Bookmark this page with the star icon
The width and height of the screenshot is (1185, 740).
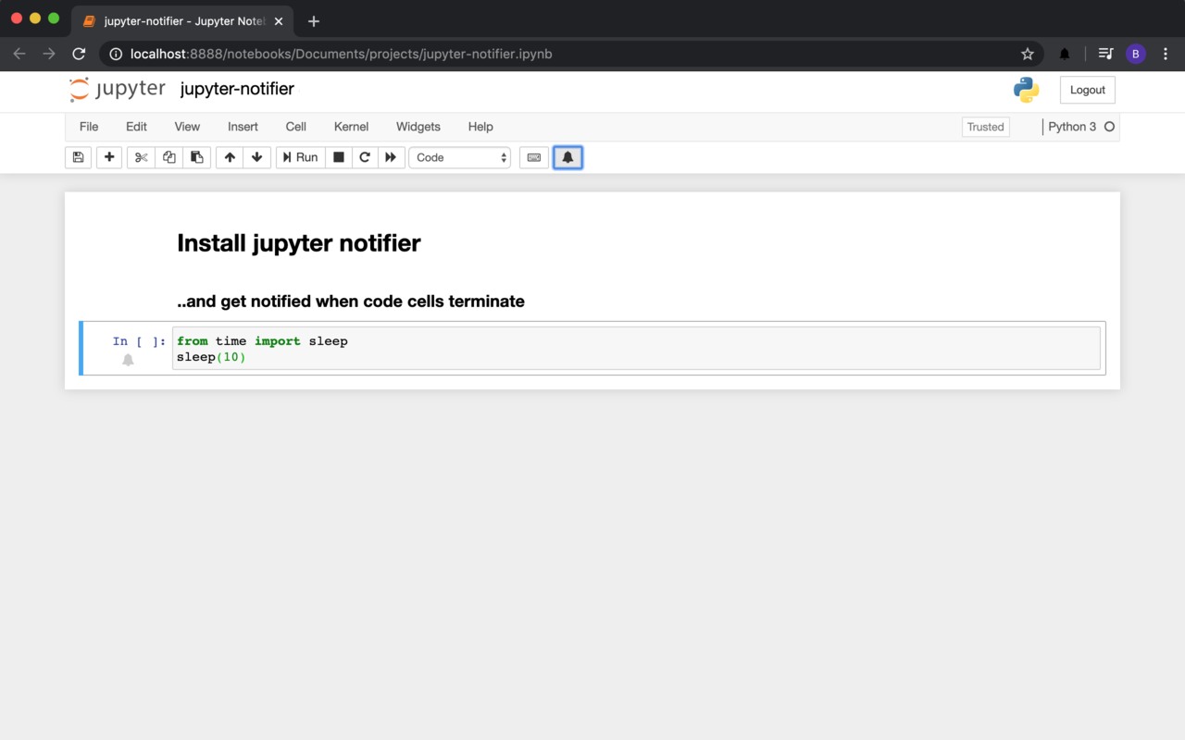click(1027, 54)
